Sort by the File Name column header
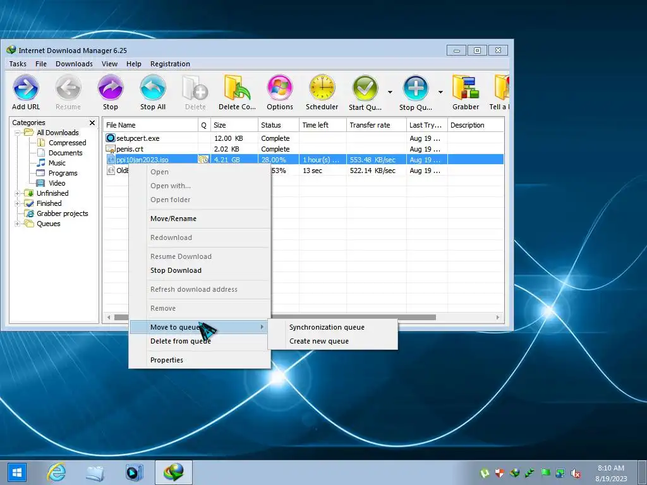Viewport: 647px width, 485px height. (x=150, y=125)
